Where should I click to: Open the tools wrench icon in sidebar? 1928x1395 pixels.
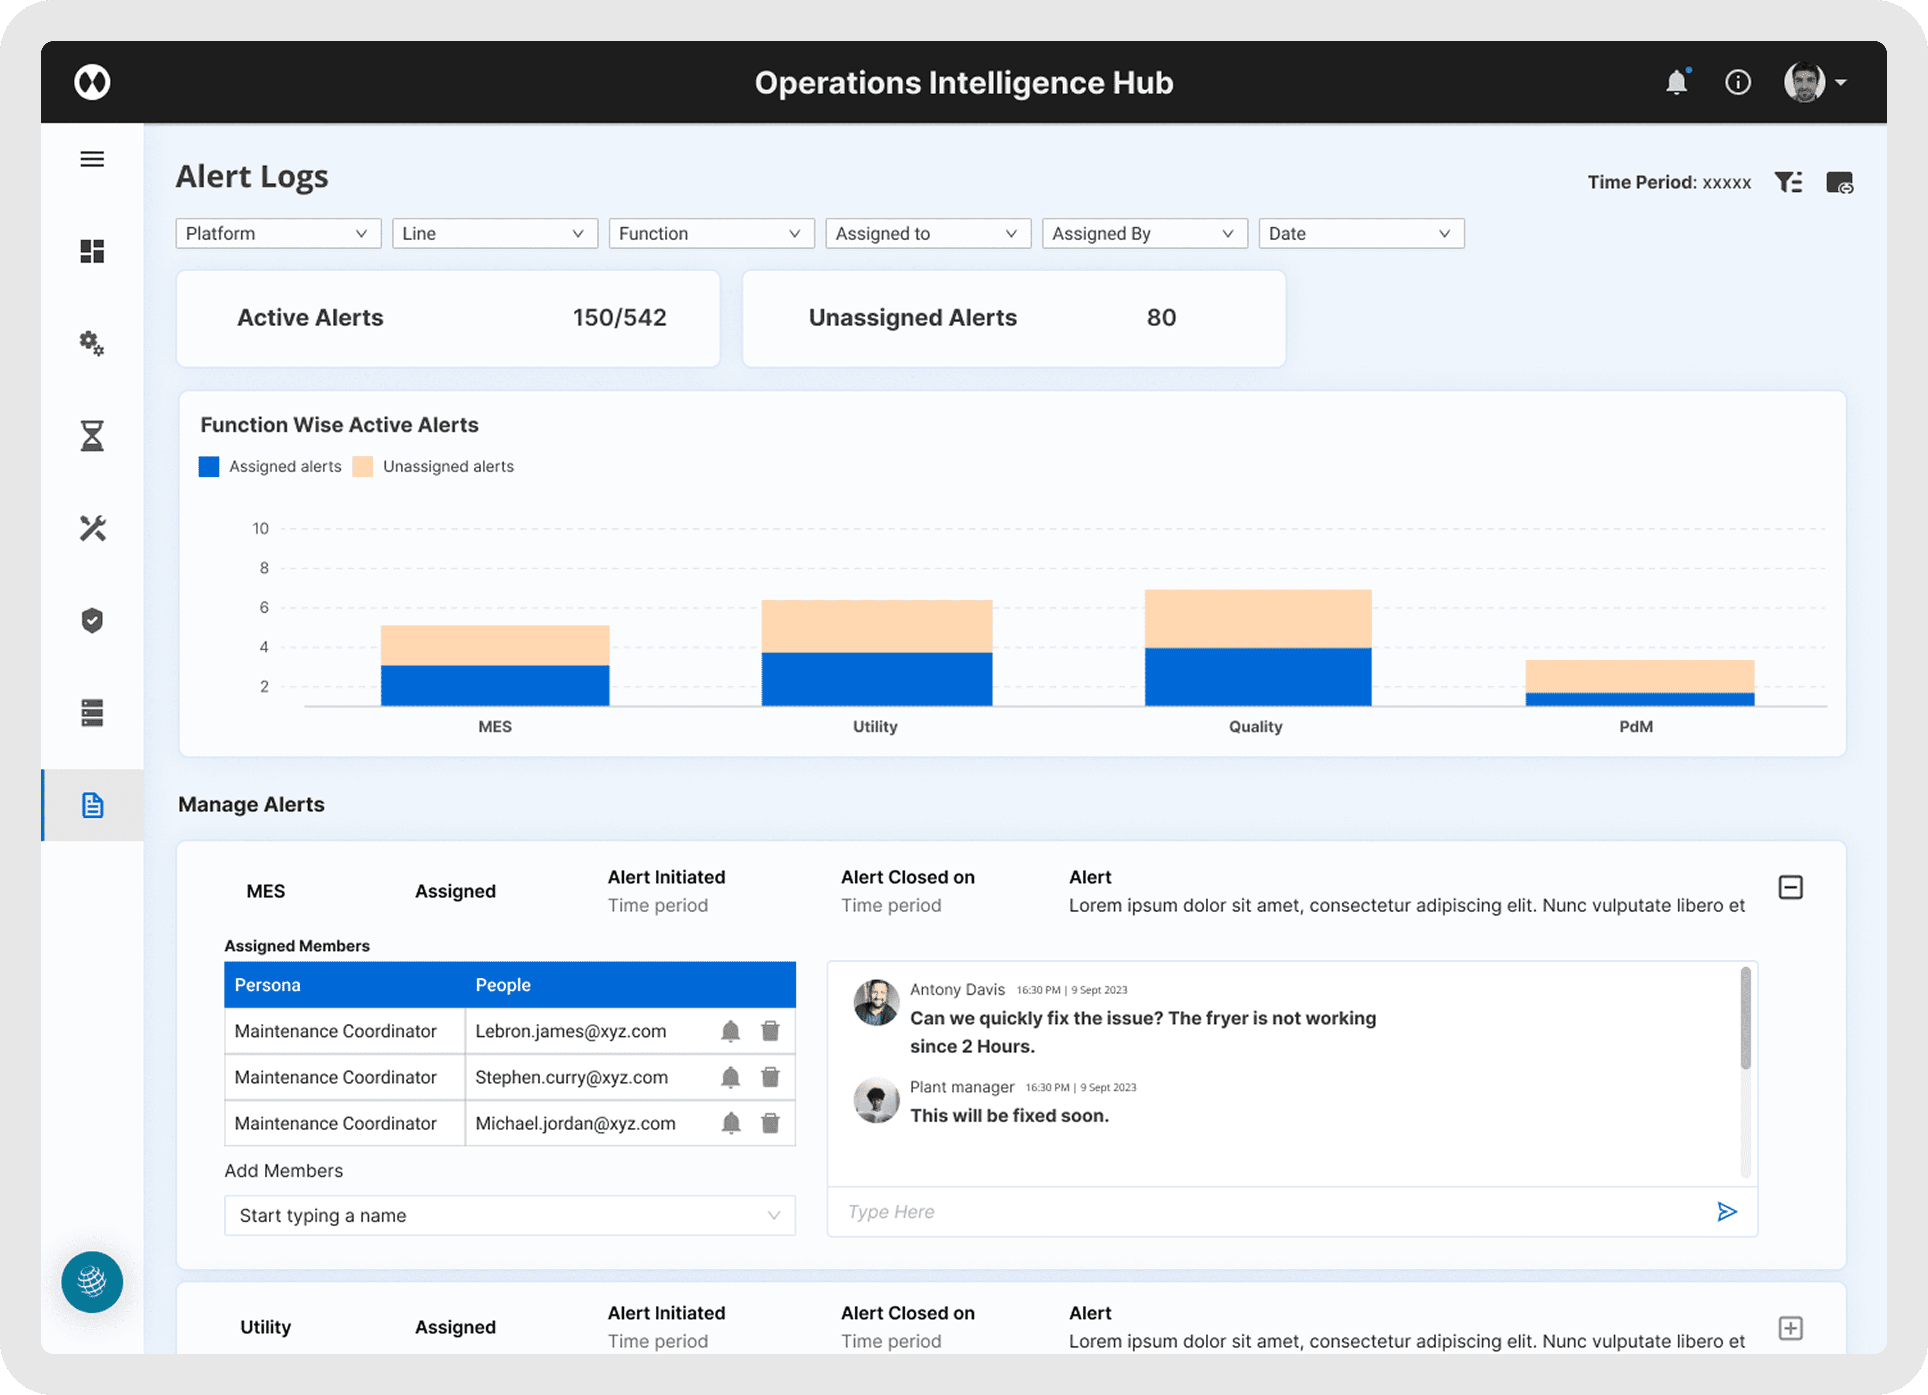tap(92, 528)
